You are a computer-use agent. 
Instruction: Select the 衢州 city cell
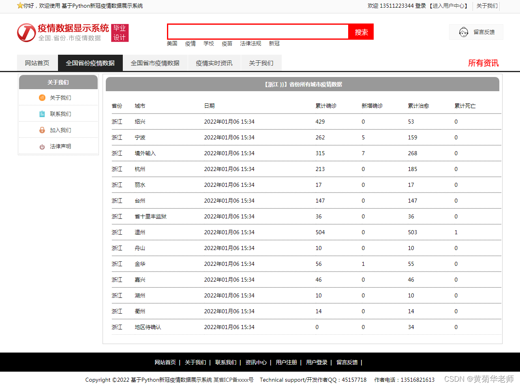point(140,311)
